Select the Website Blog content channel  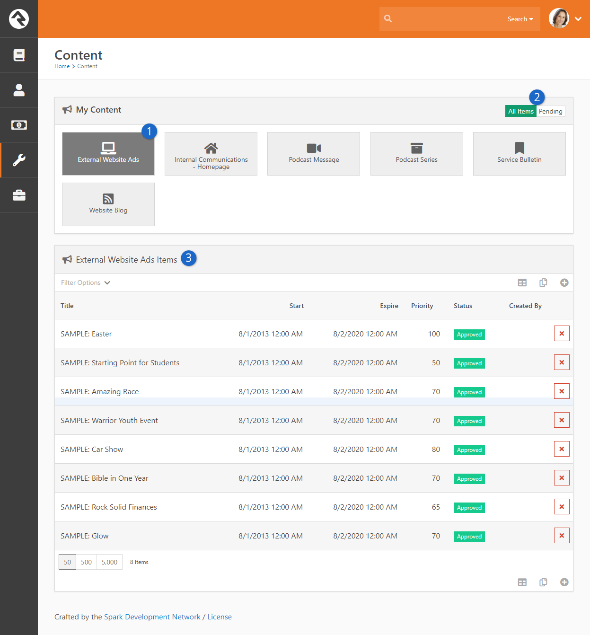coord(108,204)
